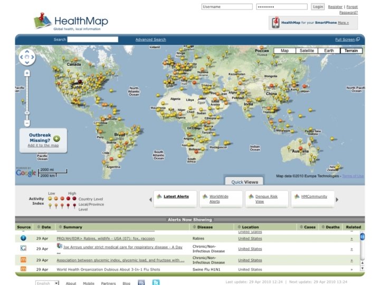Click the alerts list scrollbar thumb

pos(362,236)
